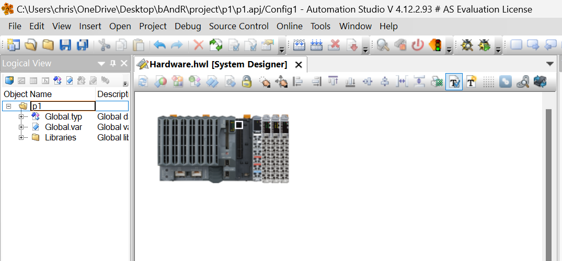The height and width of the screenshot is (261, 562).
Task: Click the same horizontal spacing icon
Action: click(402, 81)
